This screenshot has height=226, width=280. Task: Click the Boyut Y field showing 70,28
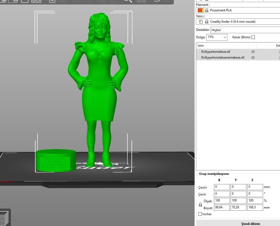click(x=238, y=208)
